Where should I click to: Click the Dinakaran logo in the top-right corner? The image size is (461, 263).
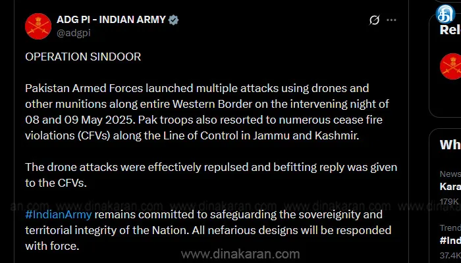(x=446, y=13)
